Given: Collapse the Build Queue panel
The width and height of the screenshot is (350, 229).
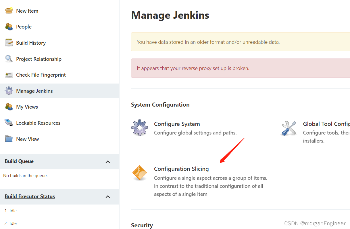Looking at the screenshot, I should tap(108, 162).
